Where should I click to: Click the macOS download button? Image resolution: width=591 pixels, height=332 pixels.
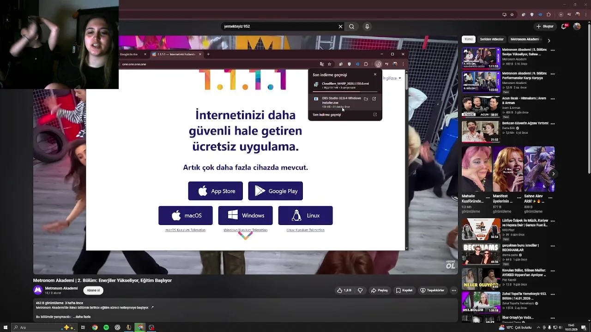[186, 215]
